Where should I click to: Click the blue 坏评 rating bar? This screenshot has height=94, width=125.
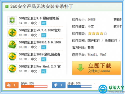79,86
